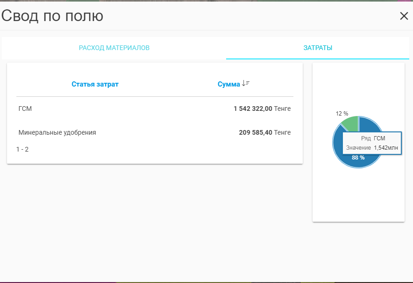This screenshot has height=283, width=413.
Task: Click the 12 % pie chart label
Action: coord(342,114)
